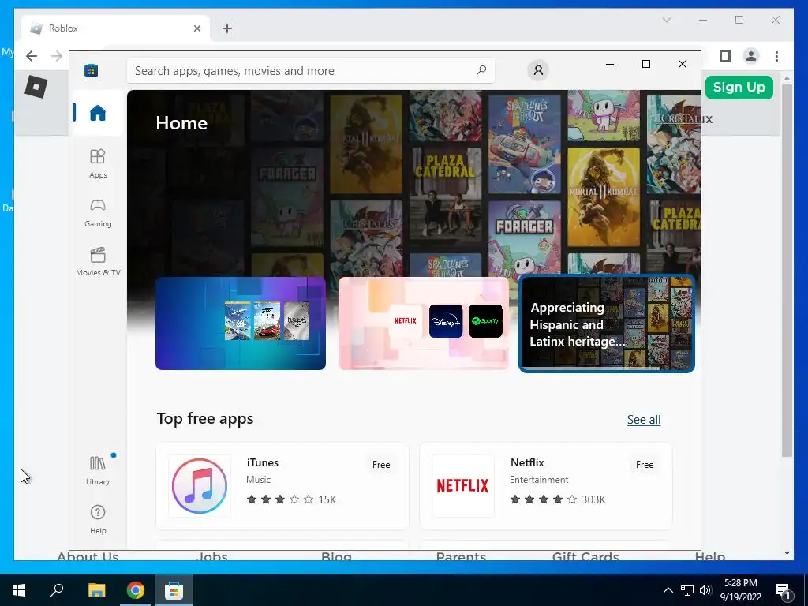Click the iTunes 15K rating stars
Image resolution: width=808 pixels, height=606 pixels.
pyautogui.click(x=291, y=499)
